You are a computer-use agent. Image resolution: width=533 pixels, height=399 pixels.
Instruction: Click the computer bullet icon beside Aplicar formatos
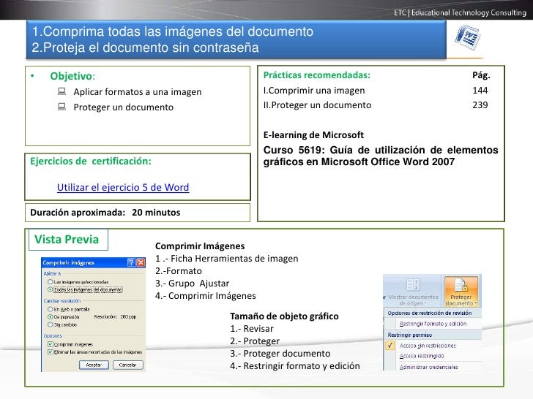click(x=61, y=91)
